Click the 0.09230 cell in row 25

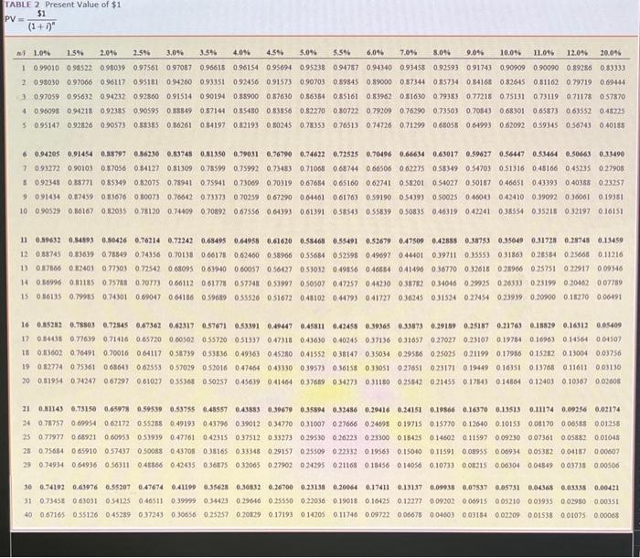tap(508, 437)
